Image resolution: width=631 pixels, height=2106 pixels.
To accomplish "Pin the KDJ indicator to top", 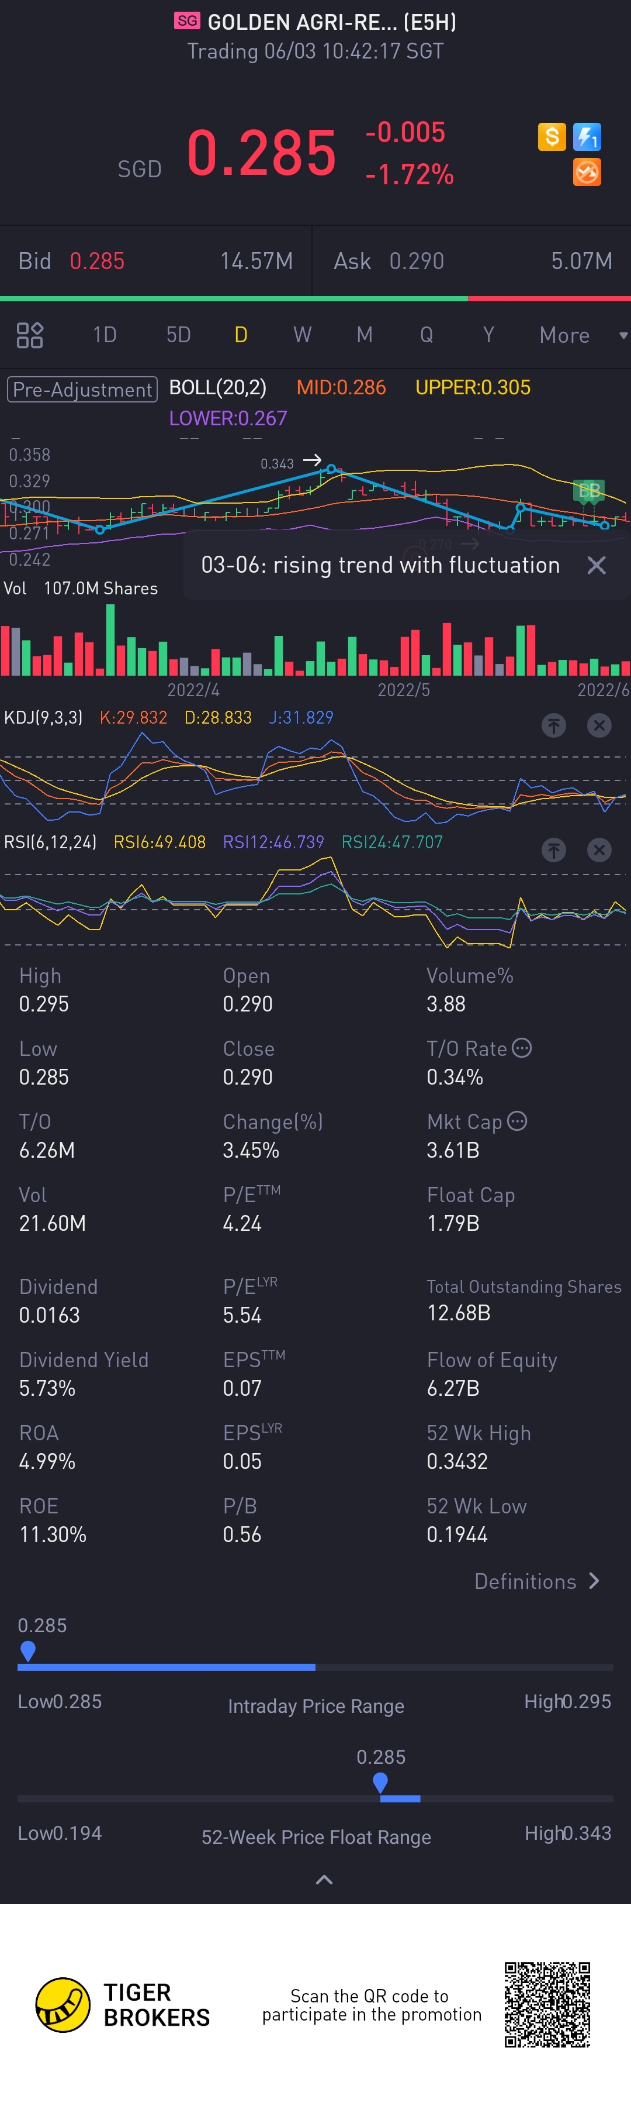I will [553, 725].
